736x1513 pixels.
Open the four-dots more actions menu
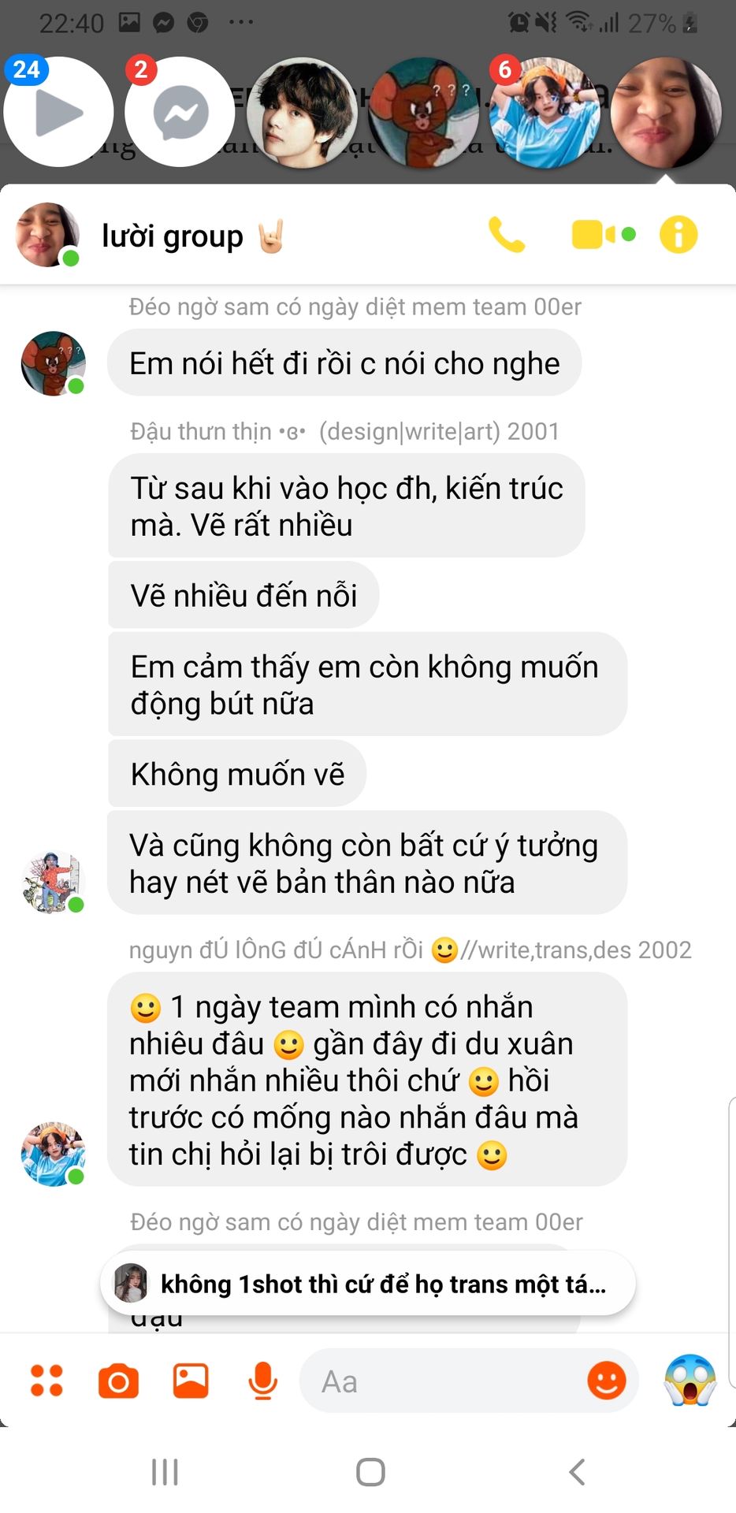tap(46, 1381)
